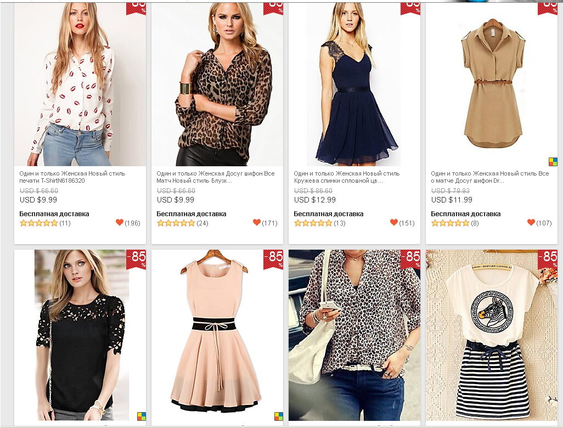563x428 pixels.
Task: Open the leopard blouse product title link
Action: (x=215, y=177)
